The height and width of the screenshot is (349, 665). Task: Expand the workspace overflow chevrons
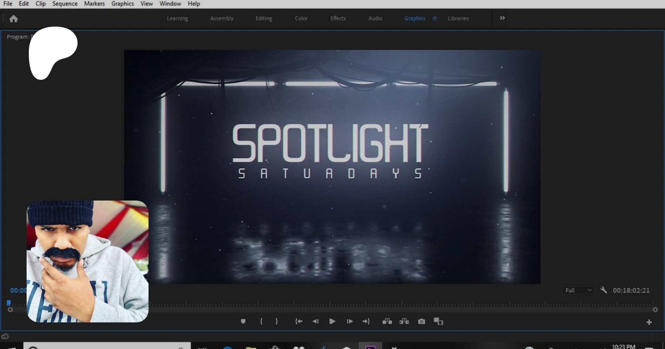click(502, 18)
